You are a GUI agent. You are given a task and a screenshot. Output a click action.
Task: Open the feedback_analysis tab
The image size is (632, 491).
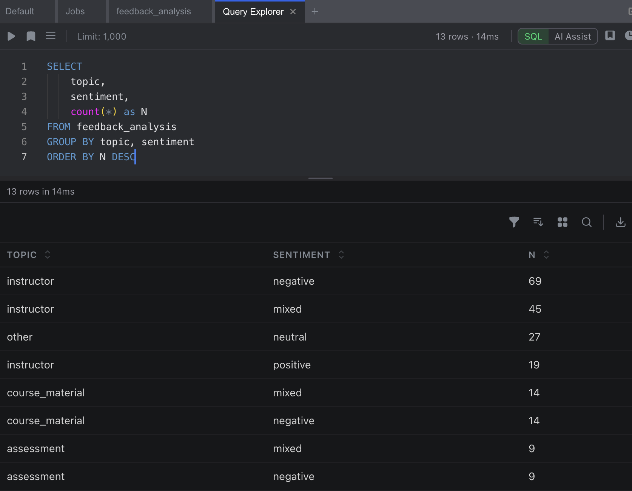(154, 11)
